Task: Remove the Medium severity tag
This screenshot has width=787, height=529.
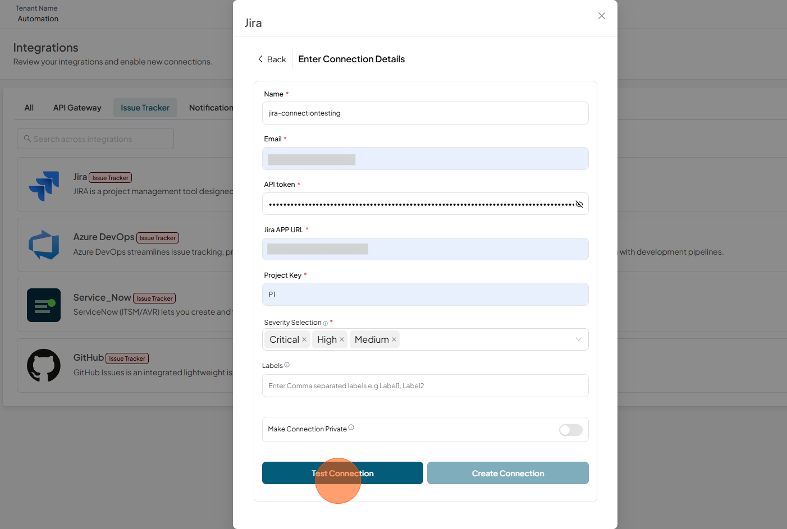Action: point(394,339)
